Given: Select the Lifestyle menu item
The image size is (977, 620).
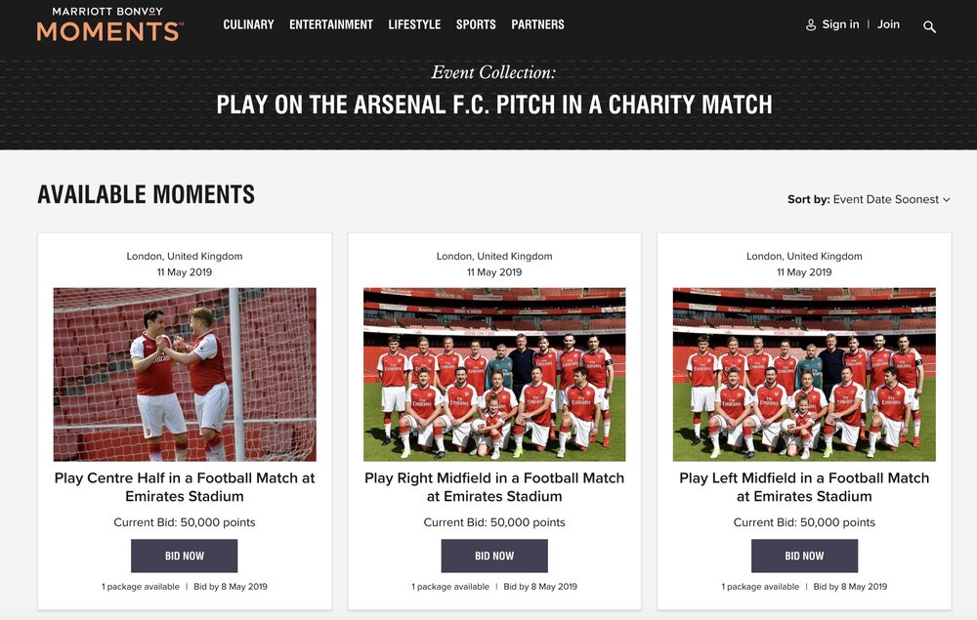Looking at the screenshot, I should click(414, 24).
